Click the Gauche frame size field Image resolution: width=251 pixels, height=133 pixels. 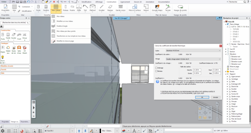197,70
